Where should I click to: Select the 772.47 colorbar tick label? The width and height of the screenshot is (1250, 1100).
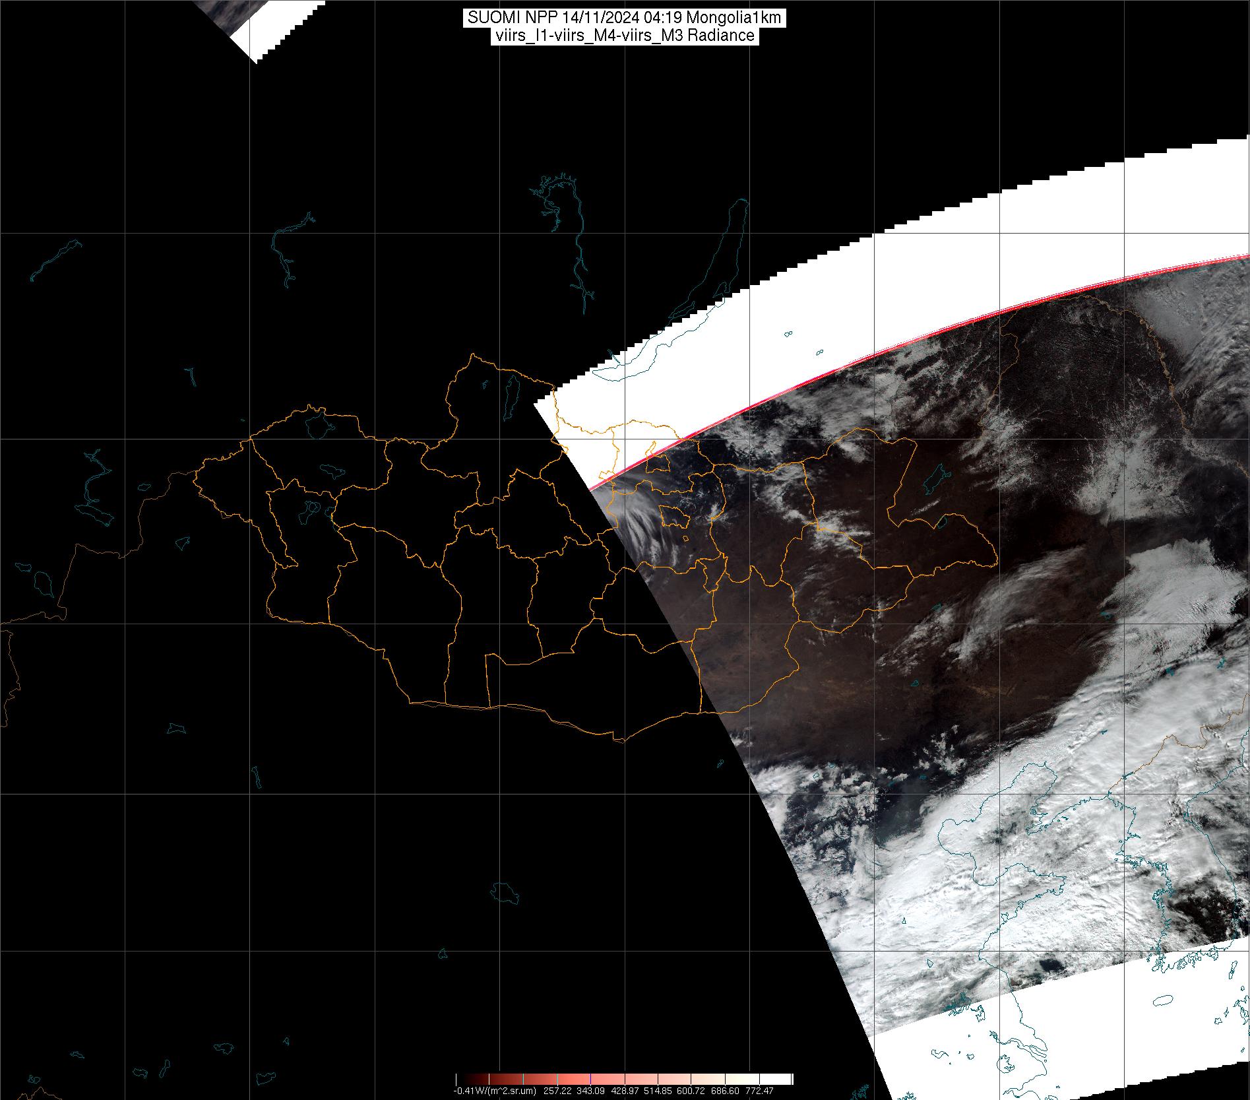pyautogui.click(x=759, y=1091)
